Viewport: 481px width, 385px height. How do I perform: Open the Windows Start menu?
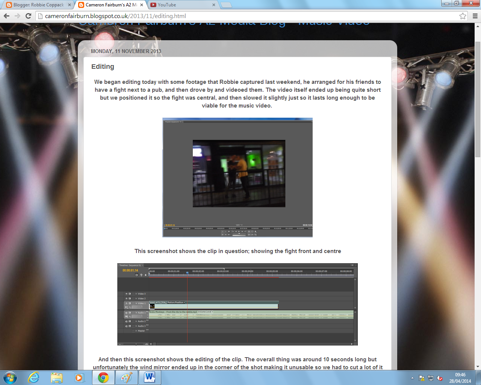click(x=10, y=377)
